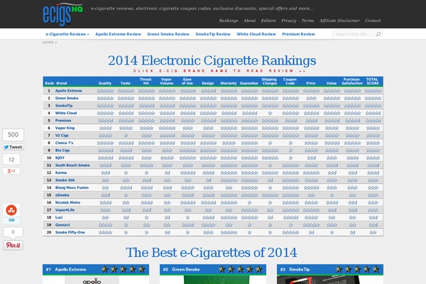
Task: Click Karma brand name
Action: point(61,173)
